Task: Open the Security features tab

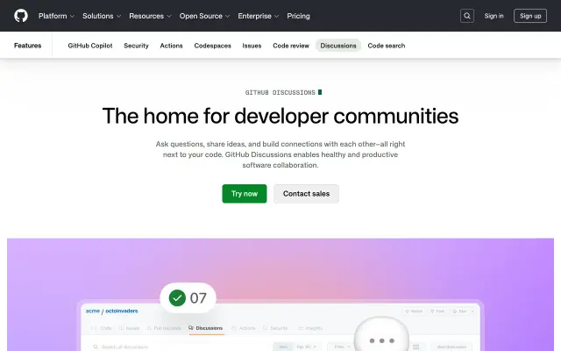Action: coord(136,46)
